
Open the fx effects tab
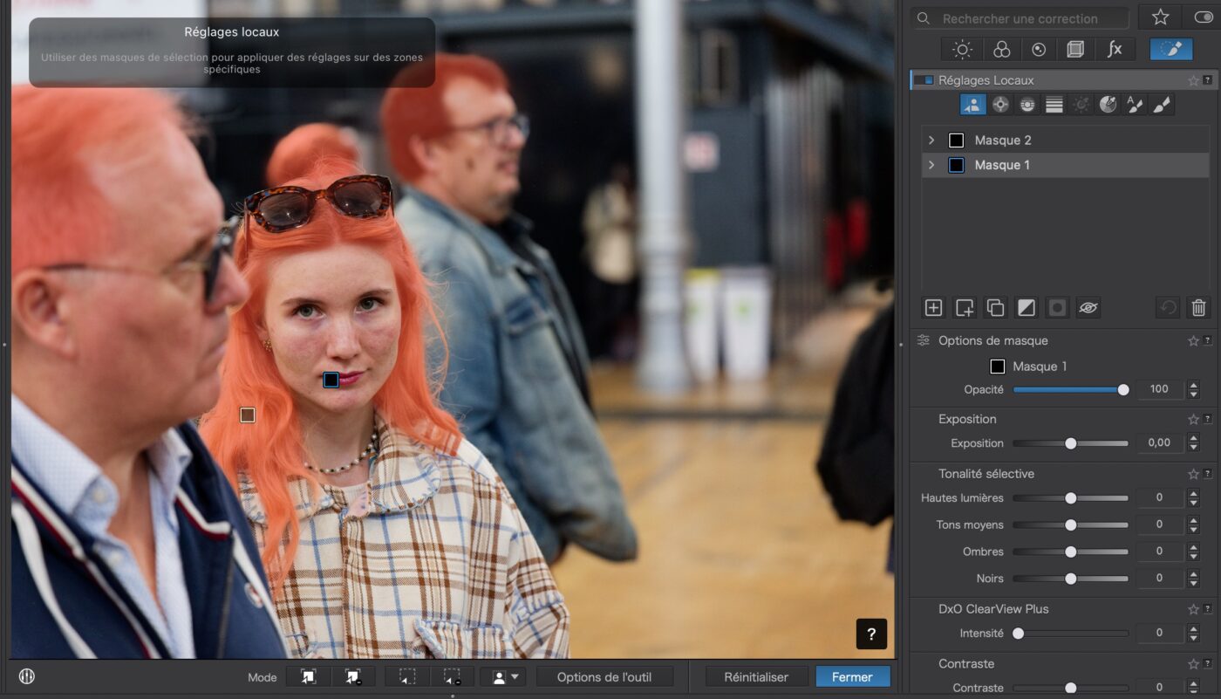[1115, 50]
